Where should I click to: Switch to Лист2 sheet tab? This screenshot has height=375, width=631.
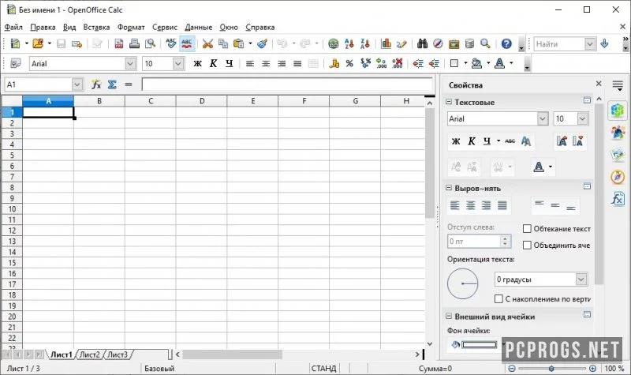pos(89,354)
